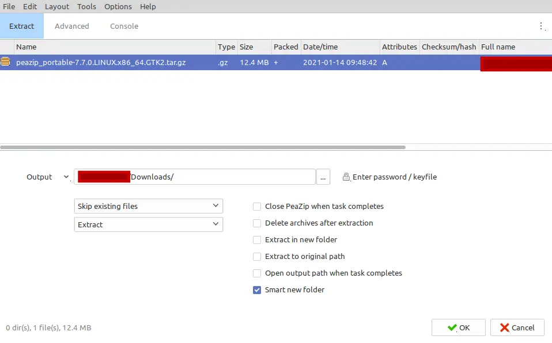
Task: Open the Layout menu
Action: pyautogui.click(x=57, y=6)
